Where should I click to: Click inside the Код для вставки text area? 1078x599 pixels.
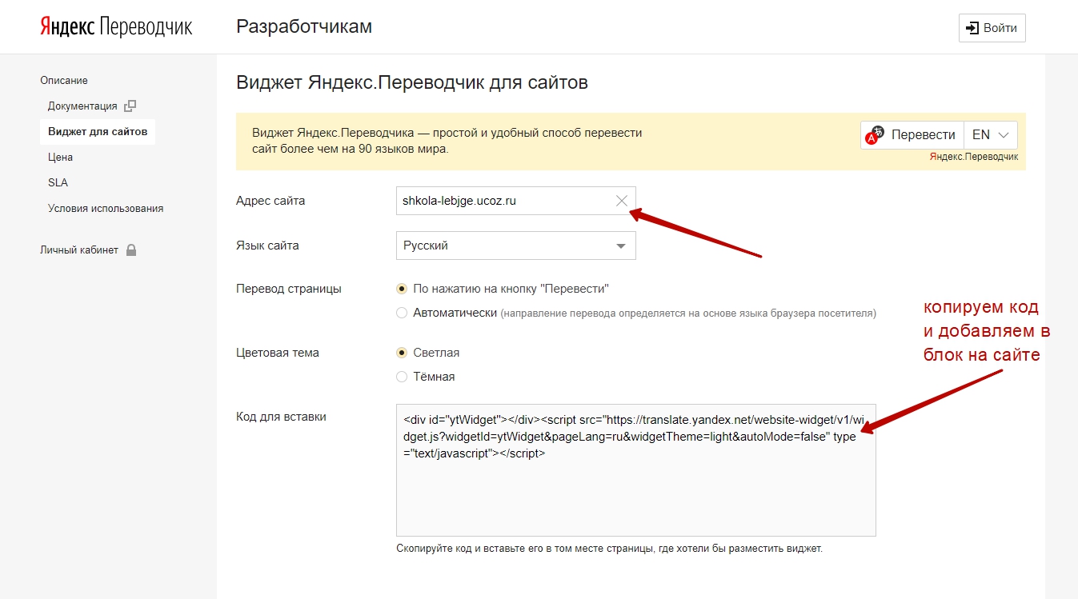click(x=636, y=470)
